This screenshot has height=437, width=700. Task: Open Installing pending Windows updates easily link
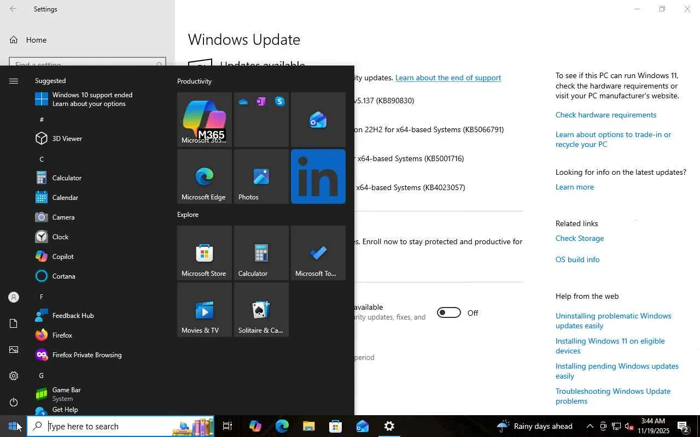pyautogui.click(x=617, y=371)
